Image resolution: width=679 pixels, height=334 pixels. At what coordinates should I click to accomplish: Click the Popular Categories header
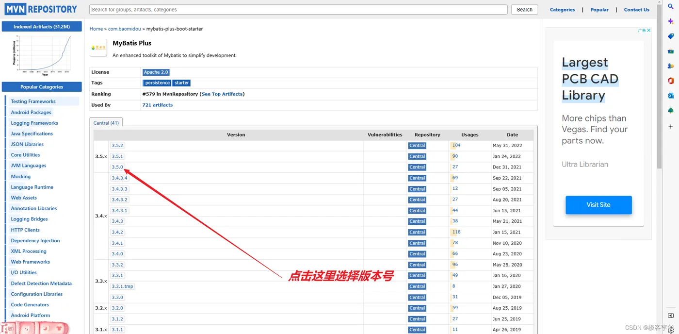[x=42, y=87]
